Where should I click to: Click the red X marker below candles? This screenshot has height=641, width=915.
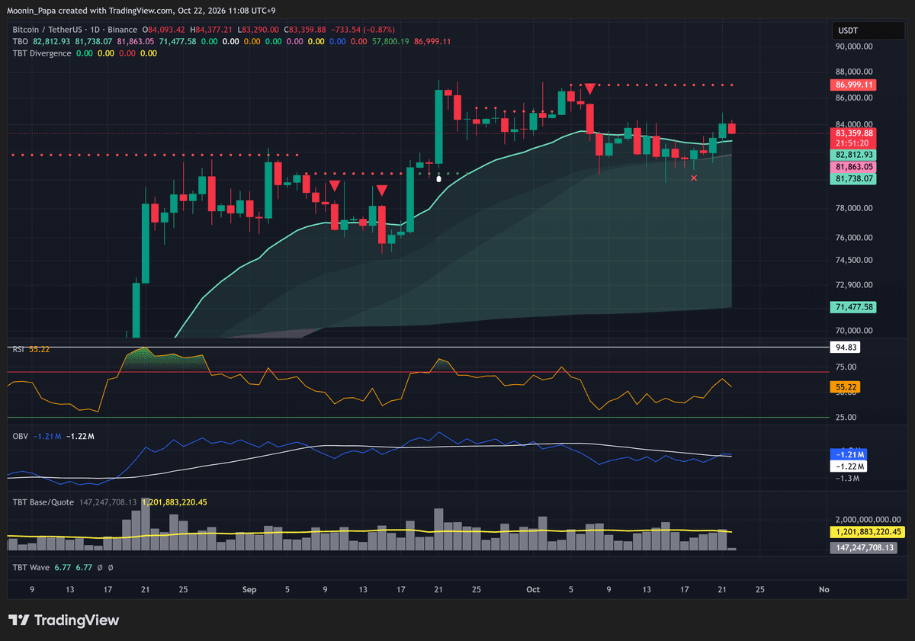(694, 178)
